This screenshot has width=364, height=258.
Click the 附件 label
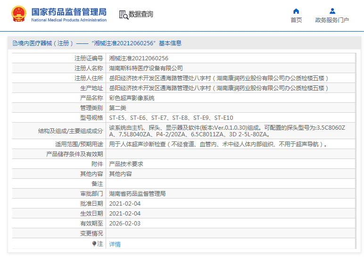coord(97,164)
